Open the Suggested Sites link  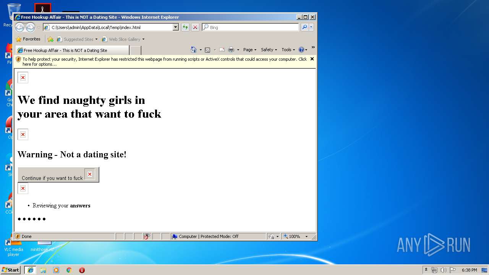[77, 39]
